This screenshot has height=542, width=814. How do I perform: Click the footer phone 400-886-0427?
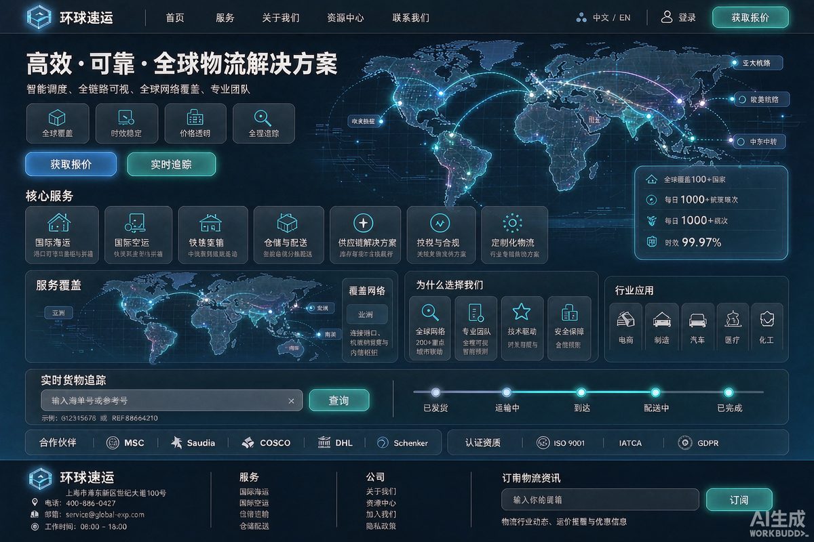tap(90, 503)
